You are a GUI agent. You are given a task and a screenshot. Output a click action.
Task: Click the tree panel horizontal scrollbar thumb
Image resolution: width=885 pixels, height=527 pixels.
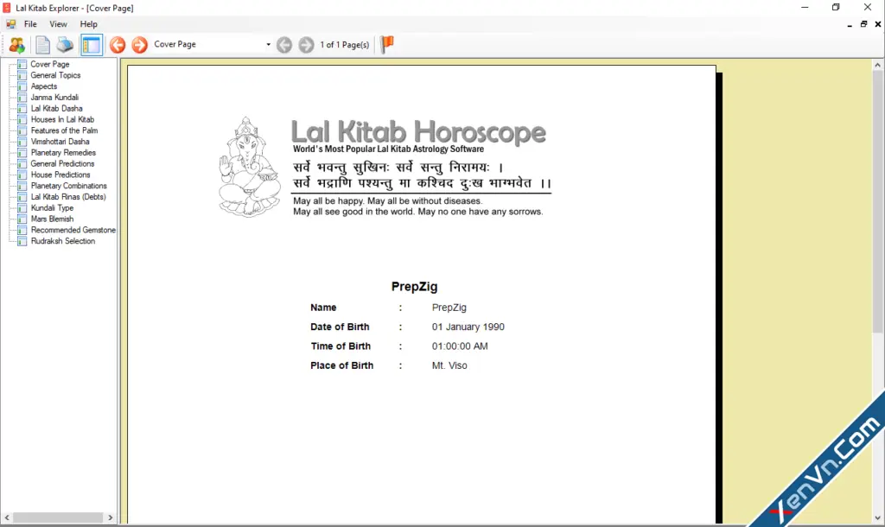pos(58,517)
